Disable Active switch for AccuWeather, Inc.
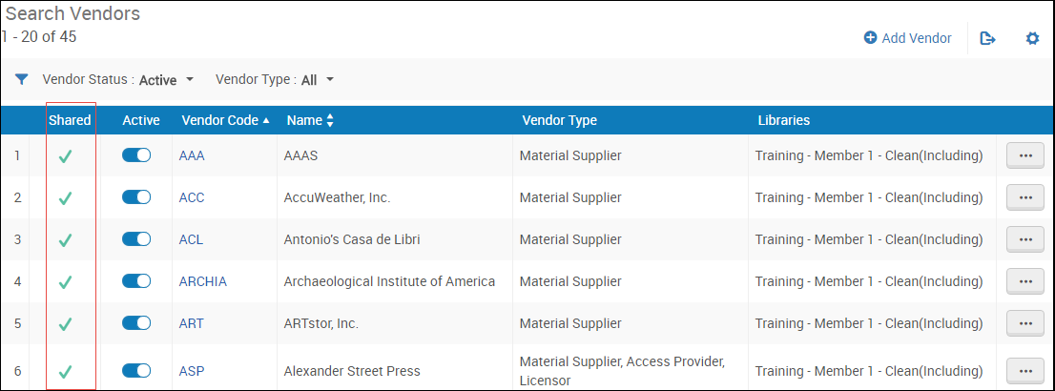 [x=136, y=197]
